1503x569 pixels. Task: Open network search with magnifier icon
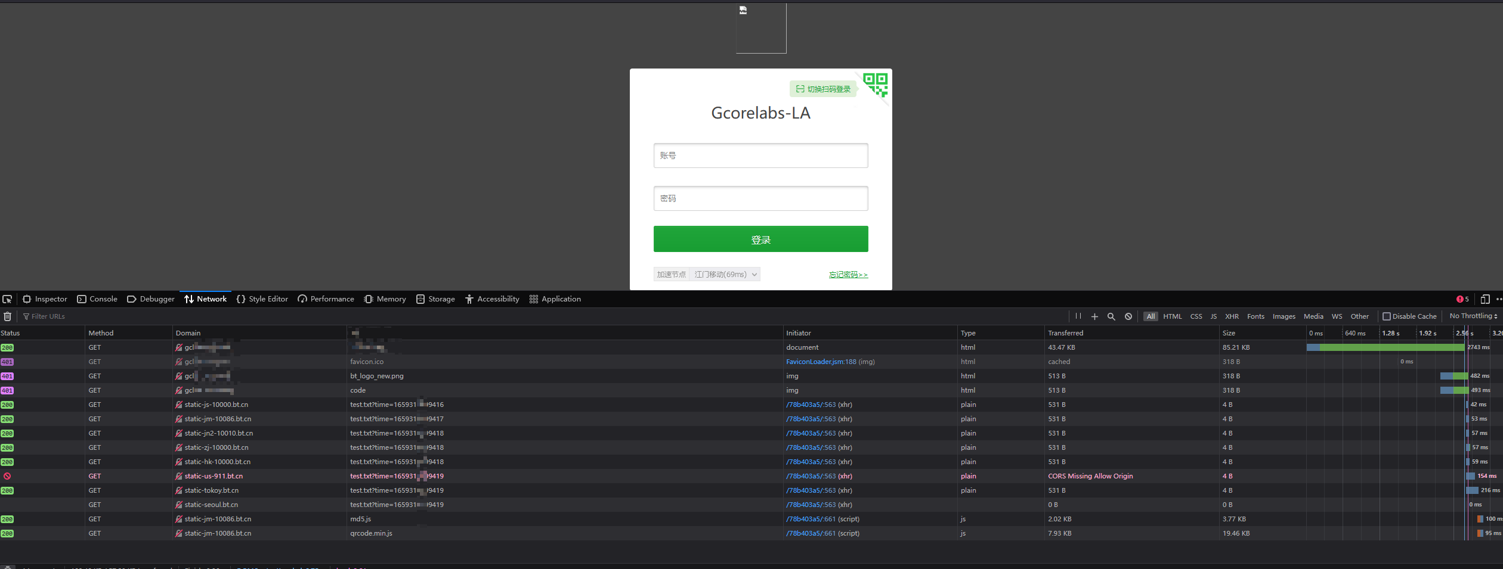1111,316
